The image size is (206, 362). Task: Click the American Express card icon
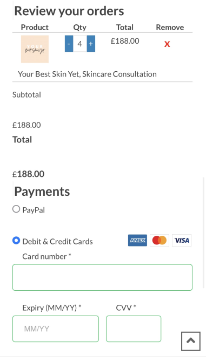[137, 240]
